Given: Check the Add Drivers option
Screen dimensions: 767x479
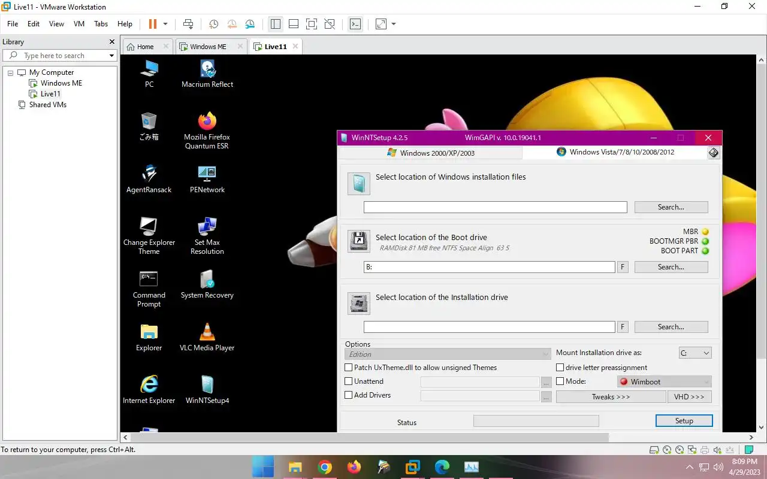Looking at the screenshot, I should (348, 395).
